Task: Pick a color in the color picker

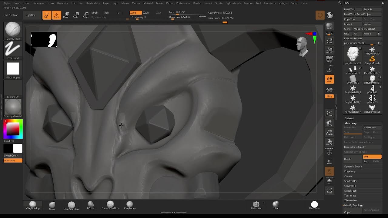Action: coord(13,129)
